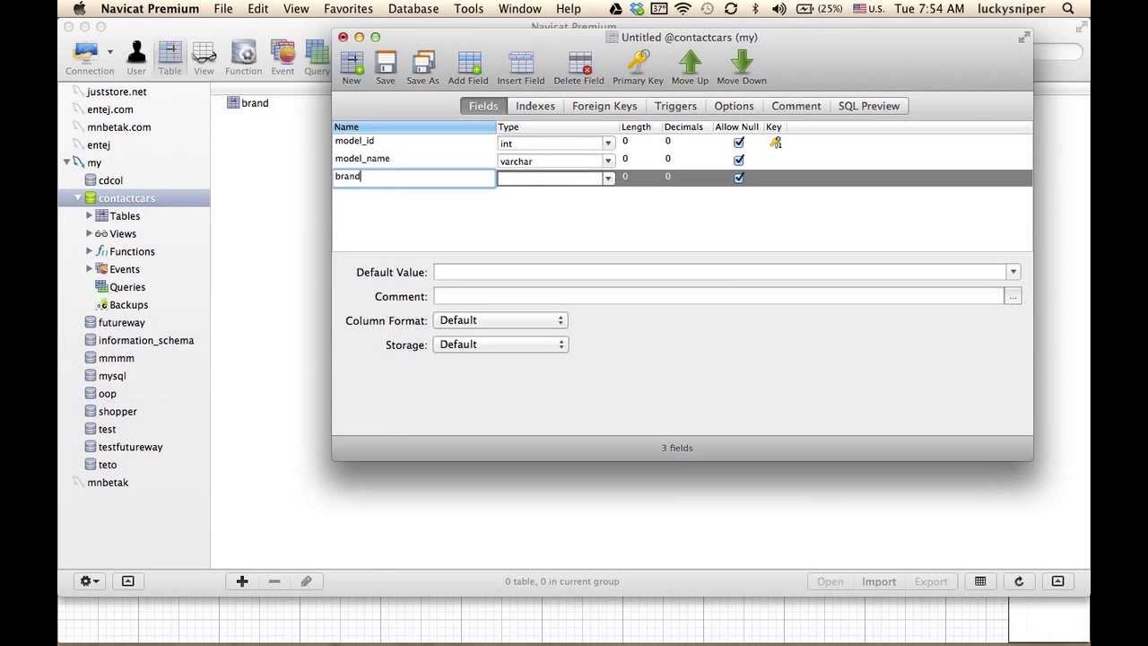This screenshot has height=646, width=1148.
Task: Click the Add Field icon
Action: coord(468,62)
